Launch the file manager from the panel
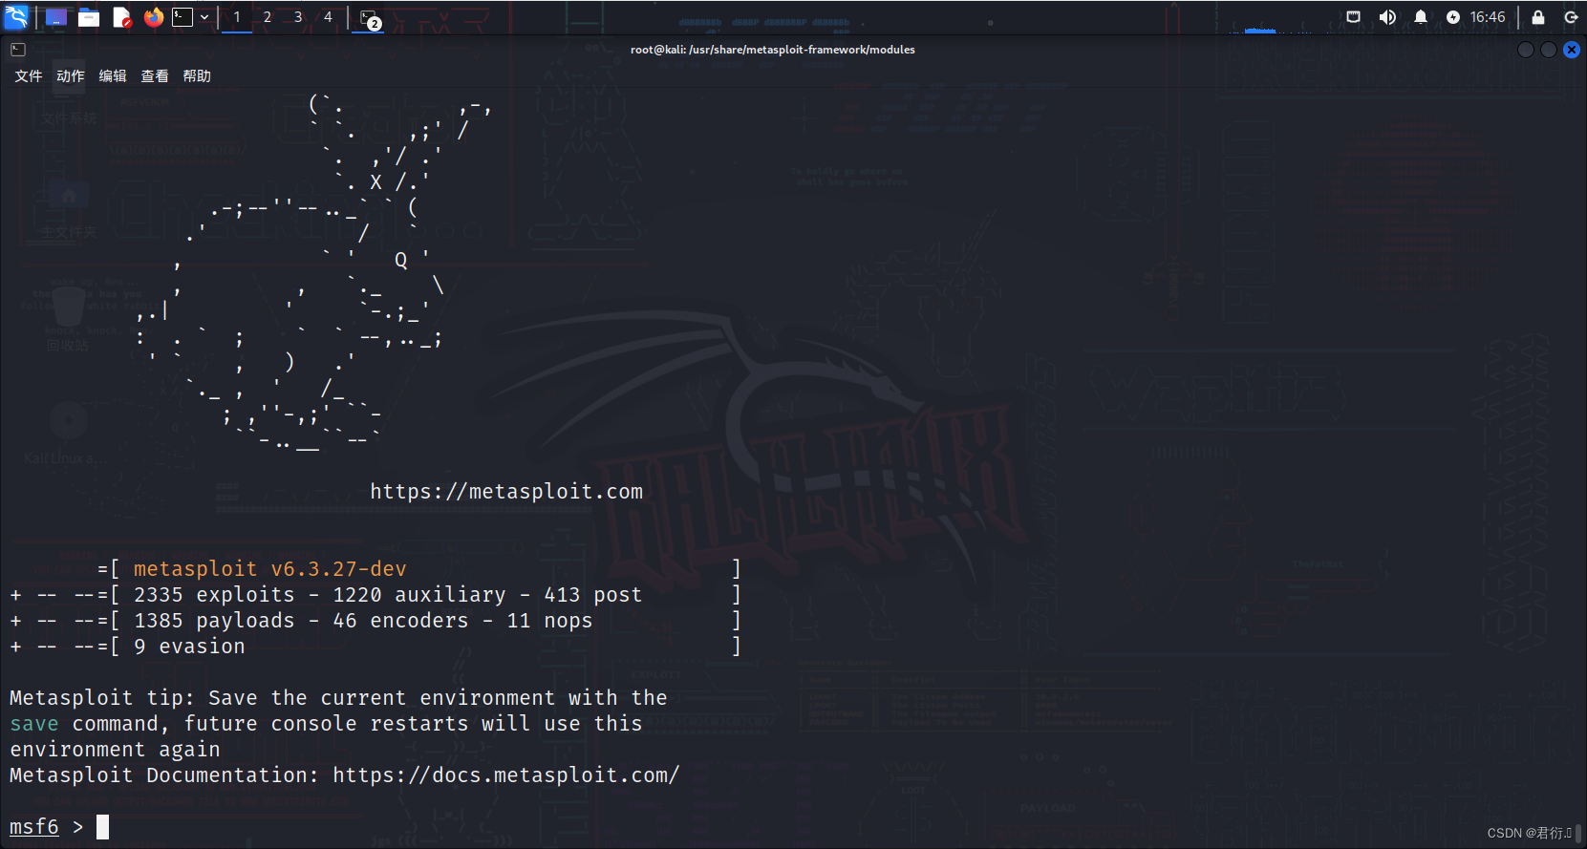 click(x=89, y=17)
